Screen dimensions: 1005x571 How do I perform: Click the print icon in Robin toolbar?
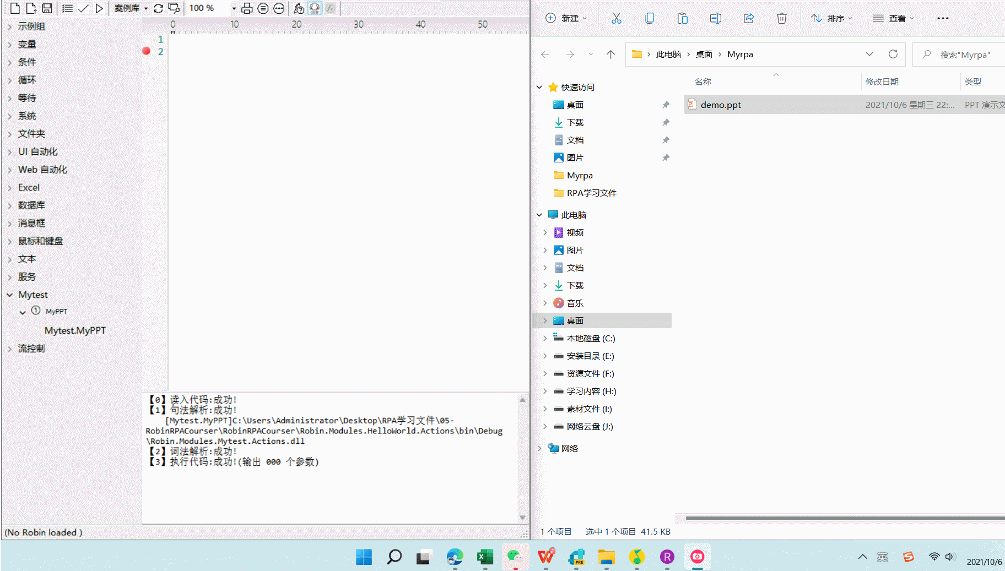pos(247,8)
